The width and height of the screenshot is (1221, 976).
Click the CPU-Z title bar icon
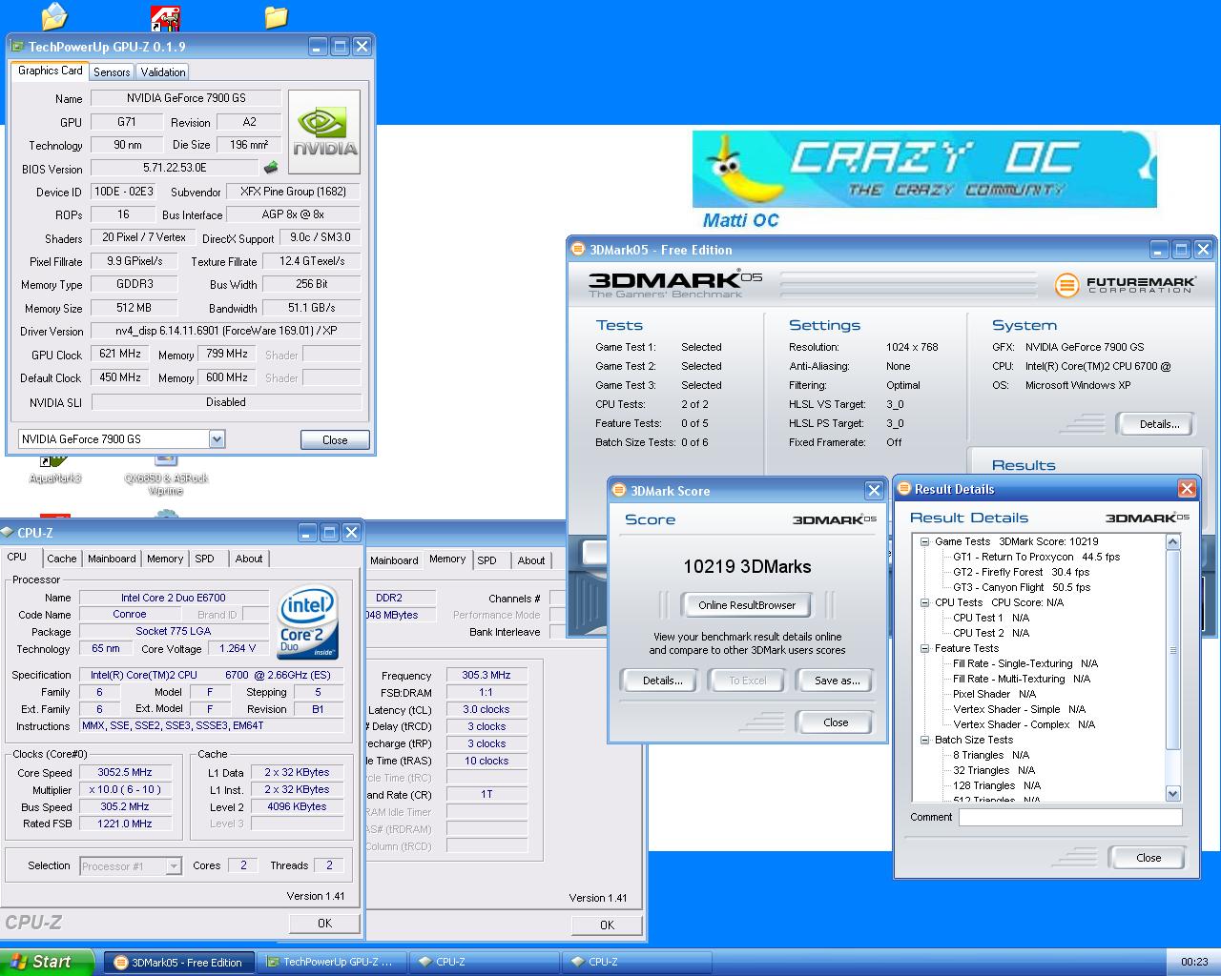8,533
